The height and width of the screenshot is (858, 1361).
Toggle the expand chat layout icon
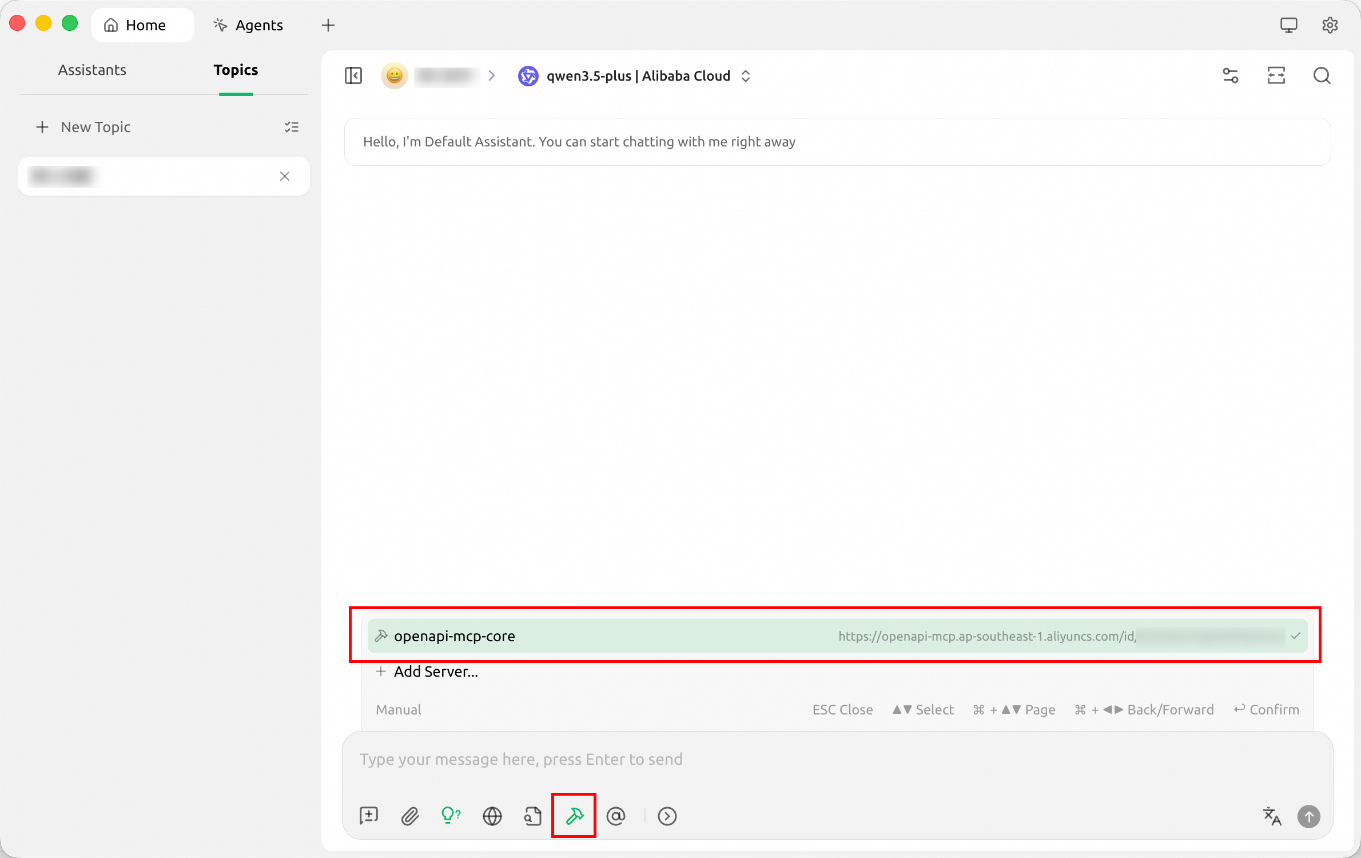click(x=1276, y=76)
